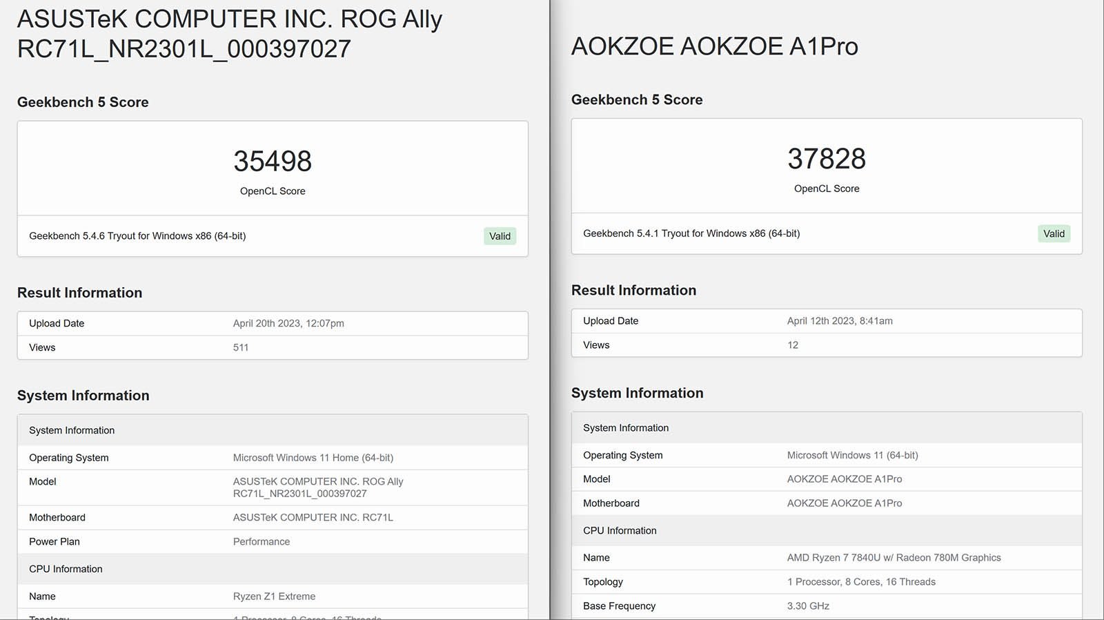The height and width of the screenshot is (620, 1104).
Task: Select the 35498 OpenCL score value
Action: (x=273, y=161)
